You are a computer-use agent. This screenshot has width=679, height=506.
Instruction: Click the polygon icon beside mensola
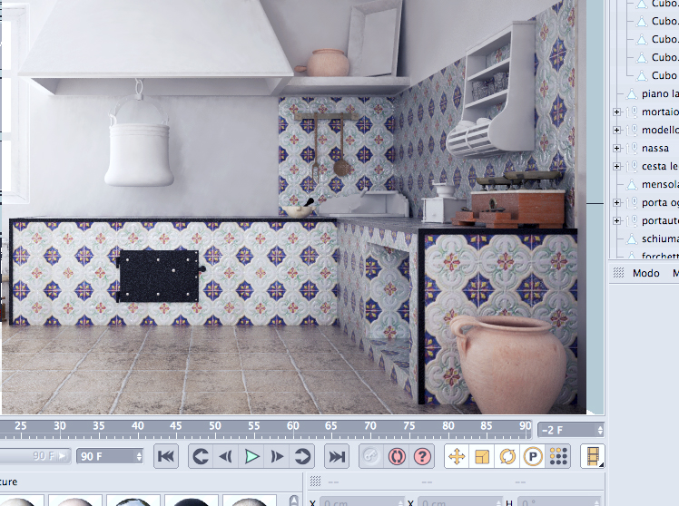[x=632, y=185]
